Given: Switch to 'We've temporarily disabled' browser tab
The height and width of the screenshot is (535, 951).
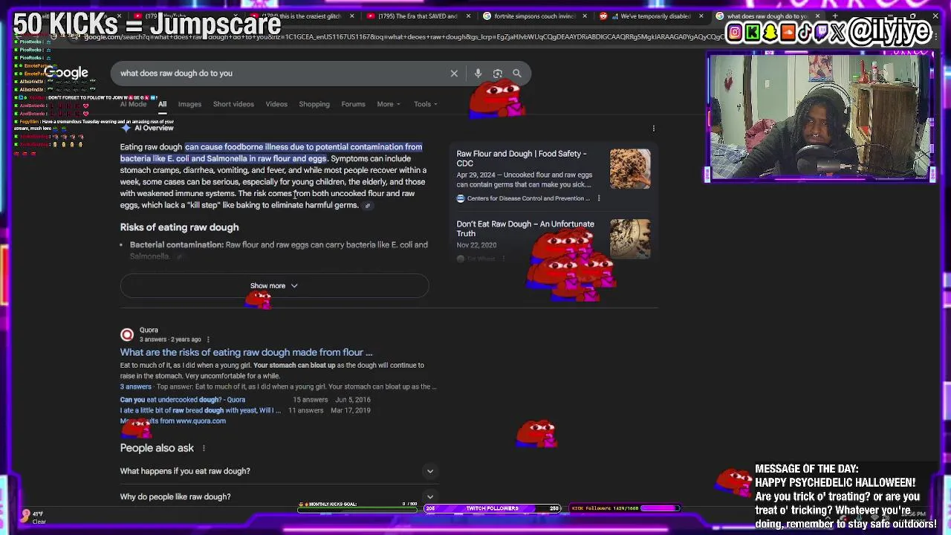Looking at the screenshot, I should click(x=652, y=16).
